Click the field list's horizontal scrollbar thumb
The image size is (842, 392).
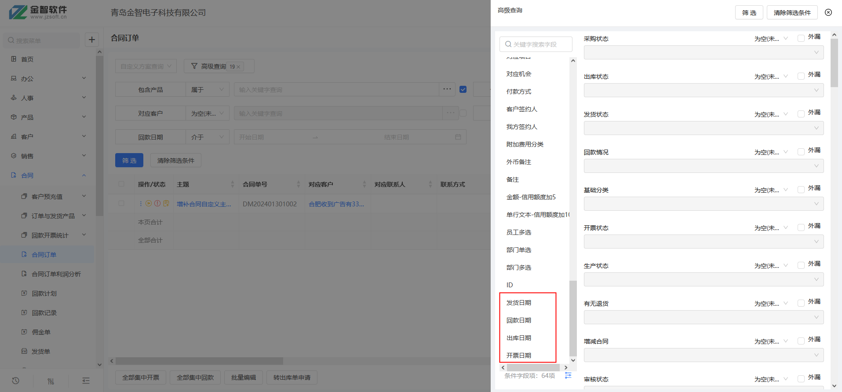533,367
